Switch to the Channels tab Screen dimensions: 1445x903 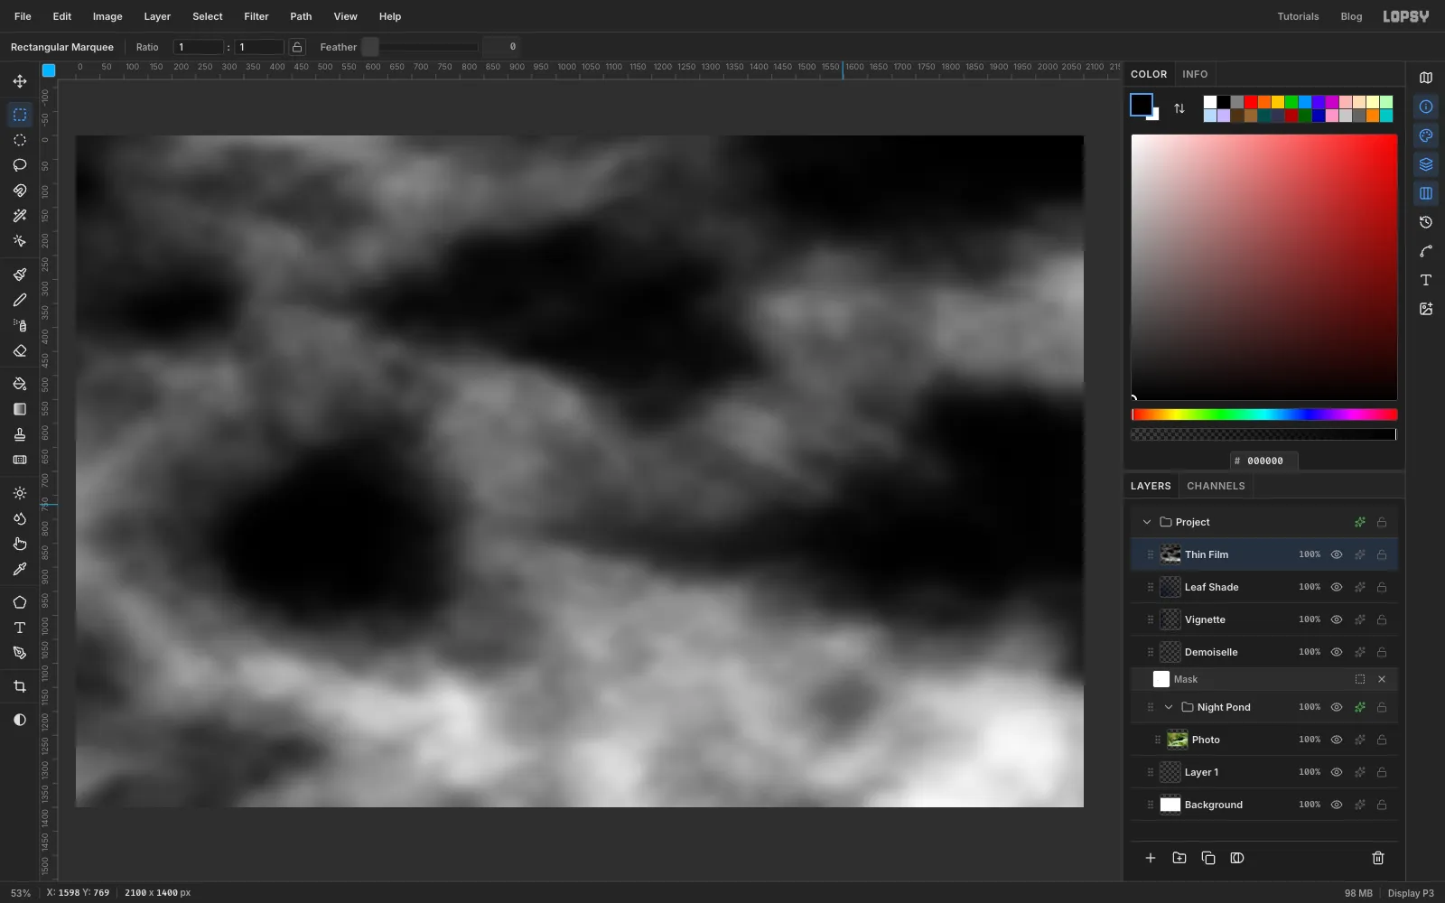(1216, 486)
